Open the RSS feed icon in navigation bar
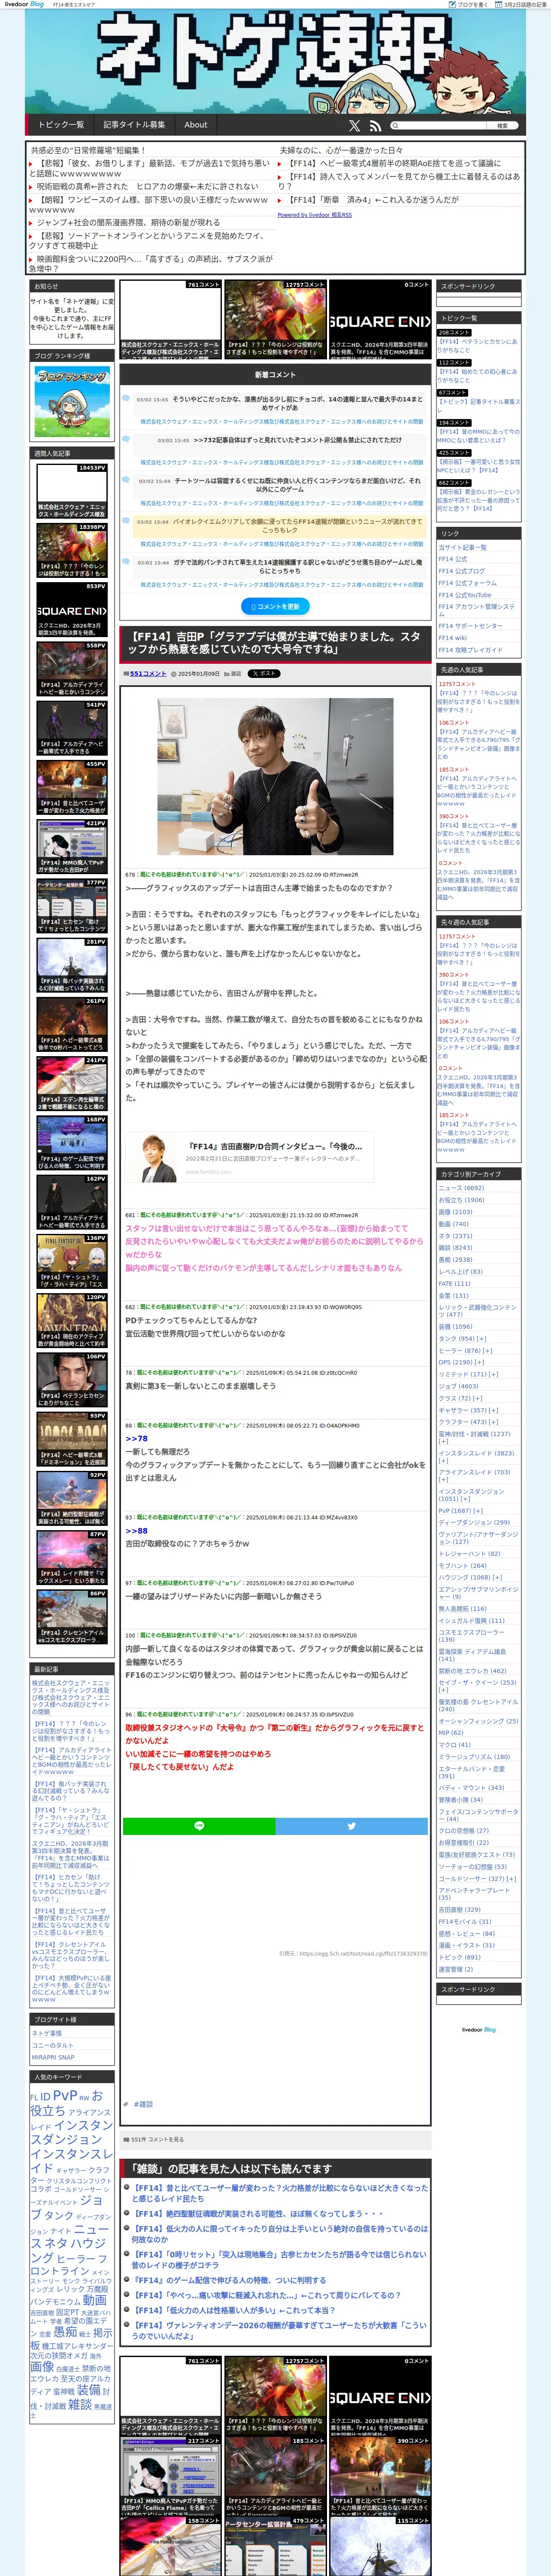 (375, 126)
